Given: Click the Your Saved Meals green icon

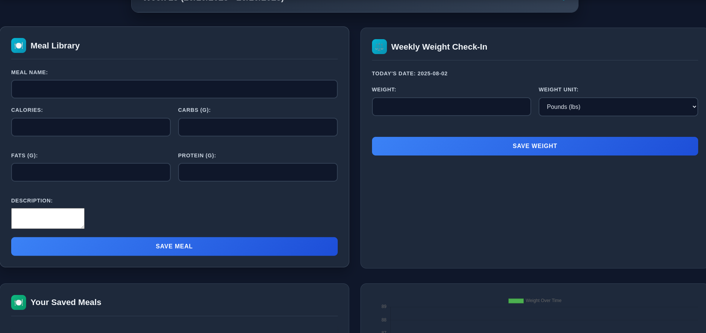Looking at the screenshot, I should [x=19, y=302].
